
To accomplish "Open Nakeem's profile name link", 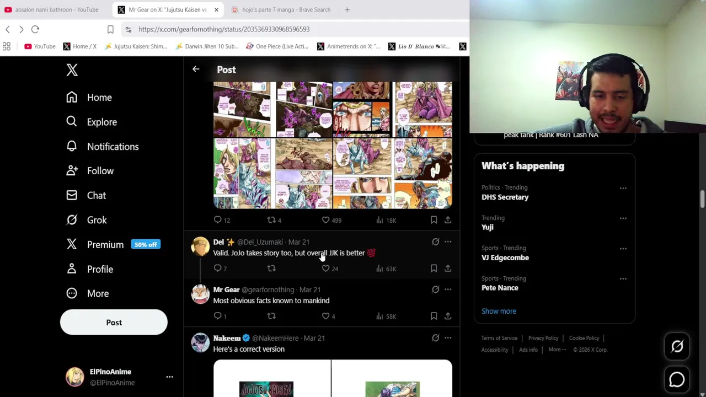I will coord(227,338).
